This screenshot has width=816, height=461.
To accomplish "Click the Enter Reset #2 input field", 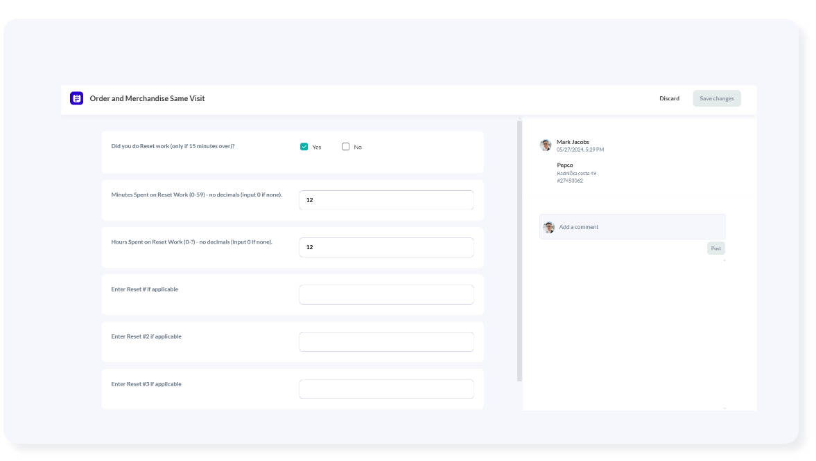I will (386, 342).
